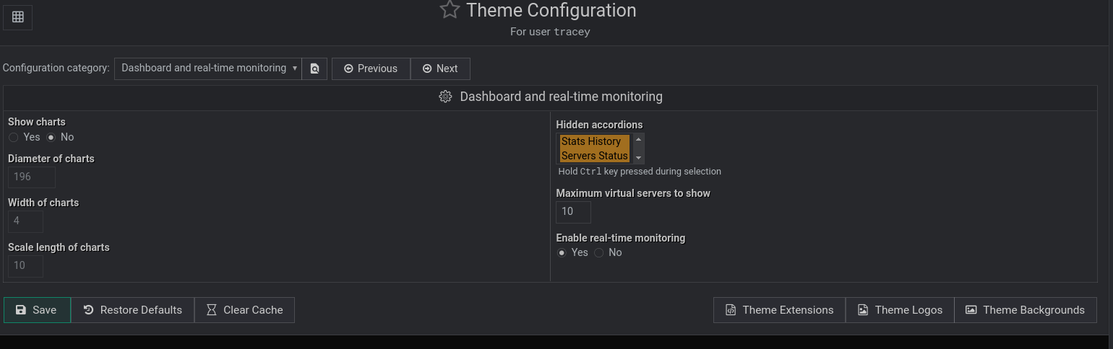Open the Configuration category dropdown

tap(208, 69)
